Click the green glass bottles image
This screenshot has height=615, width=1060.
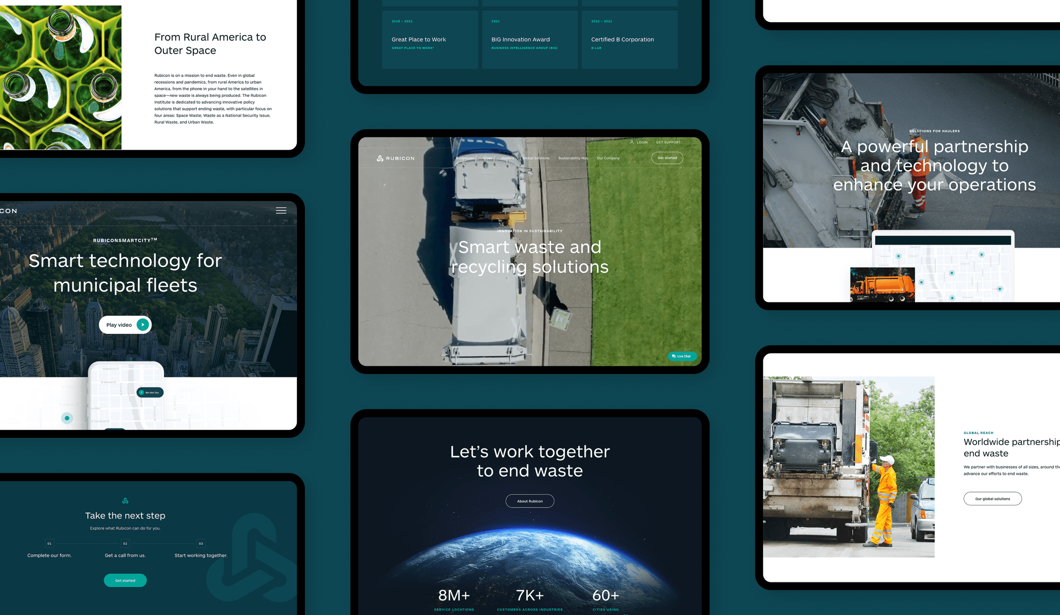click(x=61, y=77)
